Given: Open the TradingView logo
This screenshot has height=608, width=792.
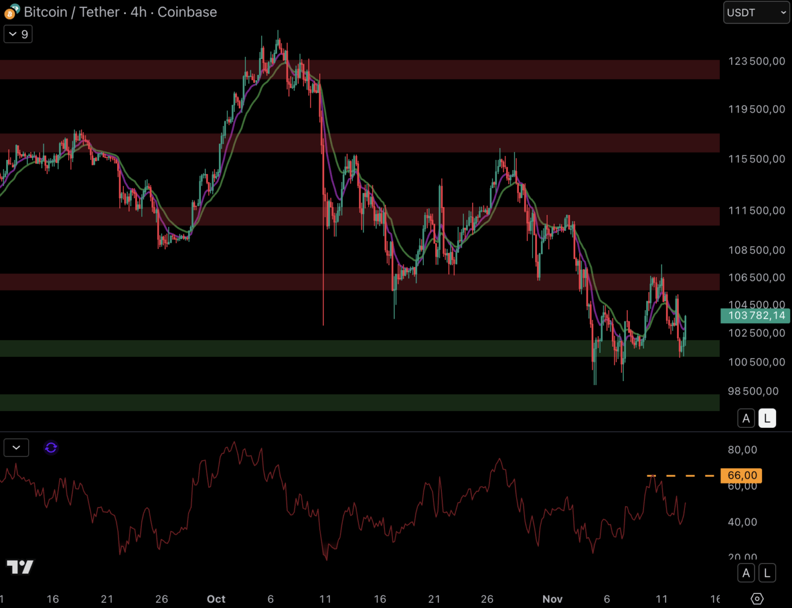Looking at the screenshot, I should click(20, 566).
